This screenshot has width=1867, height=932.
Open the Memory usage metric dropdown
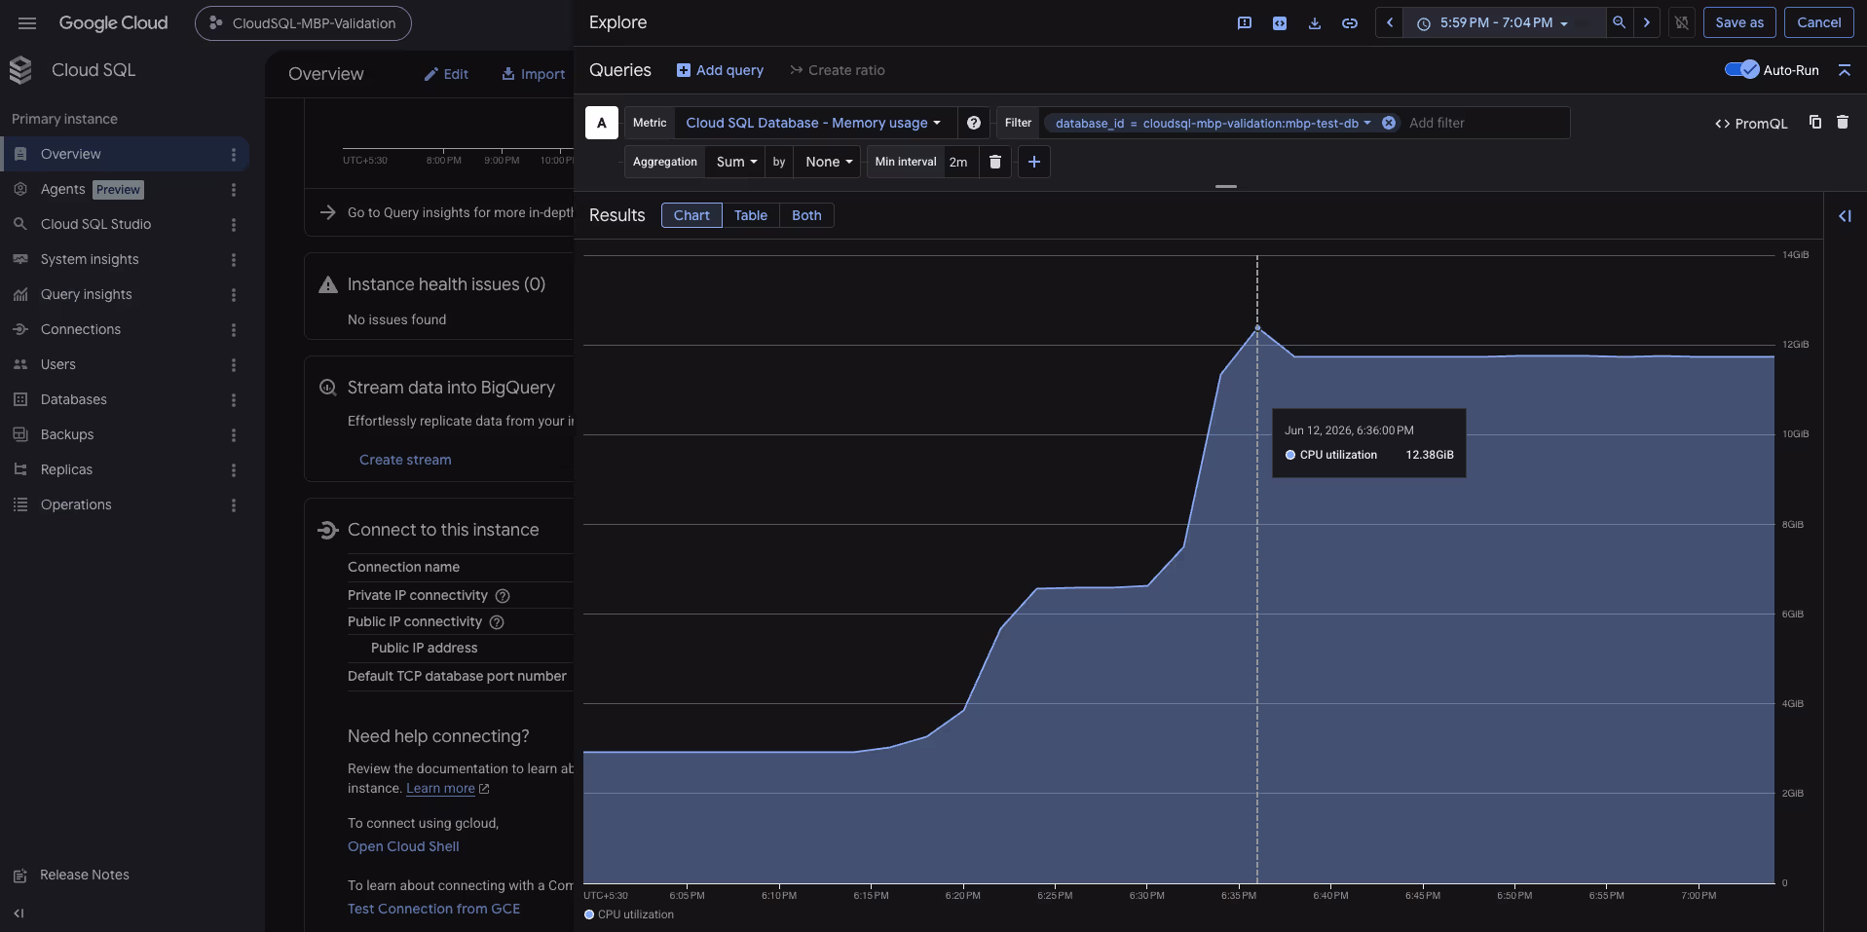[813, 123]
